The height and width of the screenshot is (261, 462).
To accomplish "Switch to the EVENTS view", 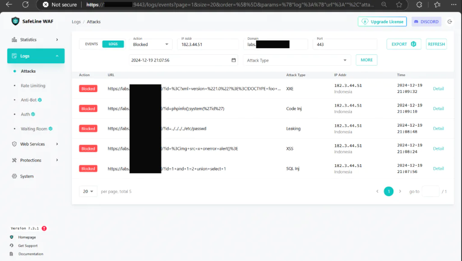I will pos(91,44).
